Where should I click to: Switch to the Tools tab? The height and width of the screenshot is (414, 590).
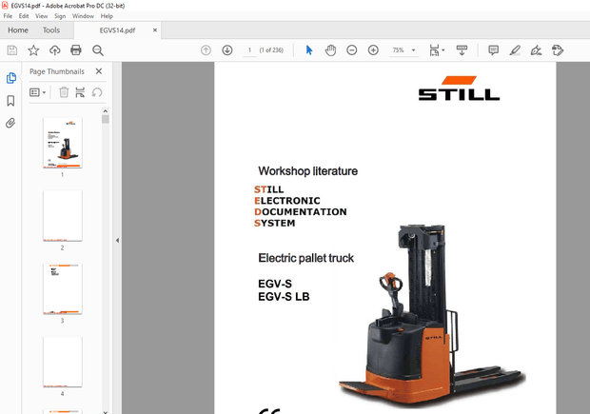(x=51, y=30)
